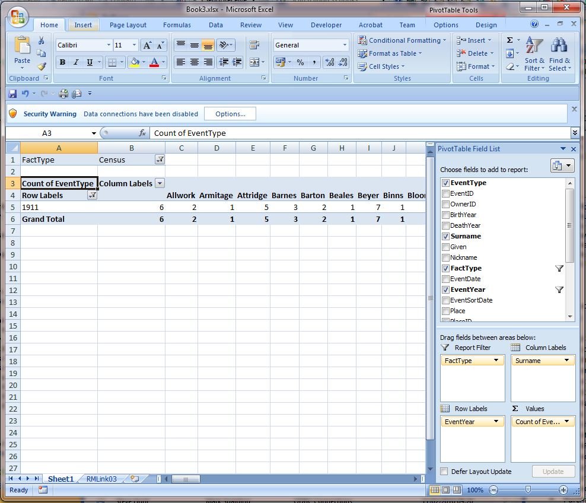Switch to the Data tab
Screen dimensions: 586x503
click(x=216, y=25)
